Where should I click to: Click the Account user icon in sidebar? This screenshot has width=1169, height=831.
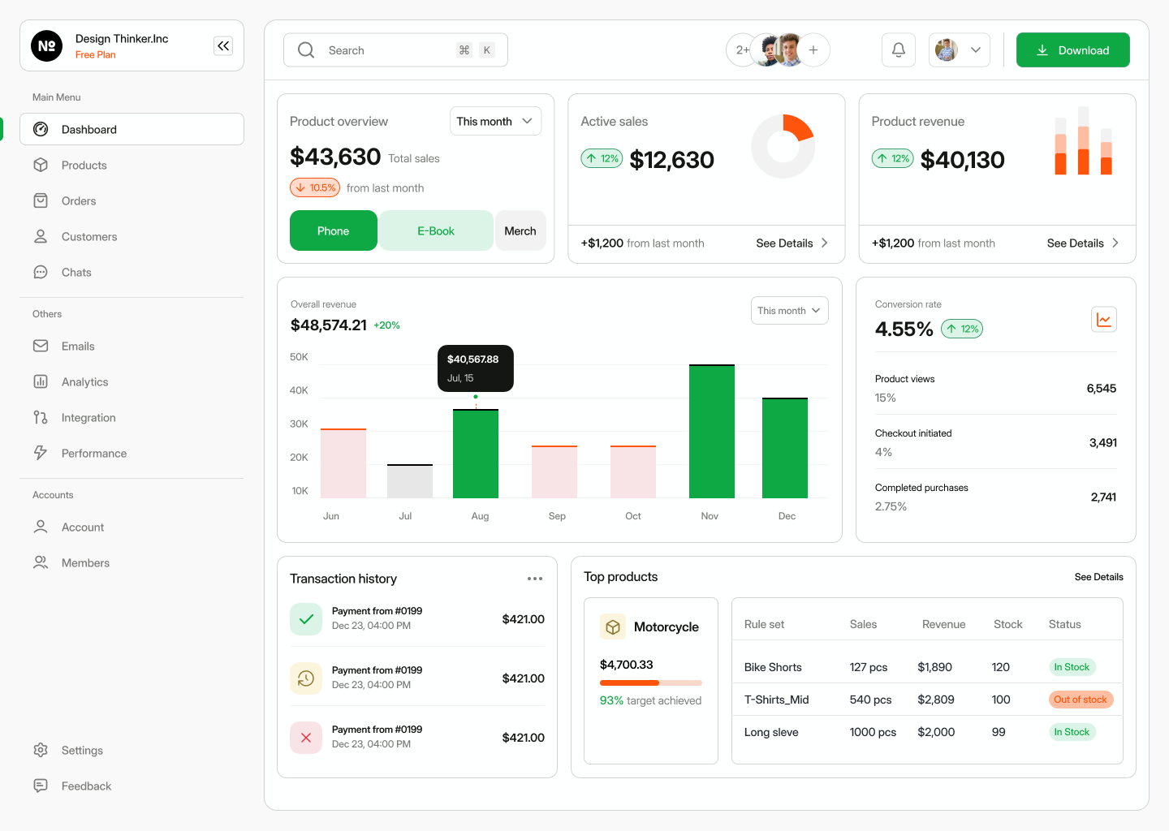click(x=41, y=527)
